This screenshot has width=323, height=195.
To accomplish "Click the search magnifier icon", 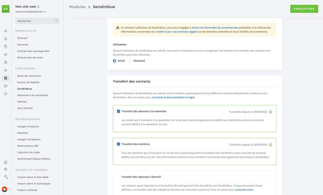I will (x=57, y=21).
